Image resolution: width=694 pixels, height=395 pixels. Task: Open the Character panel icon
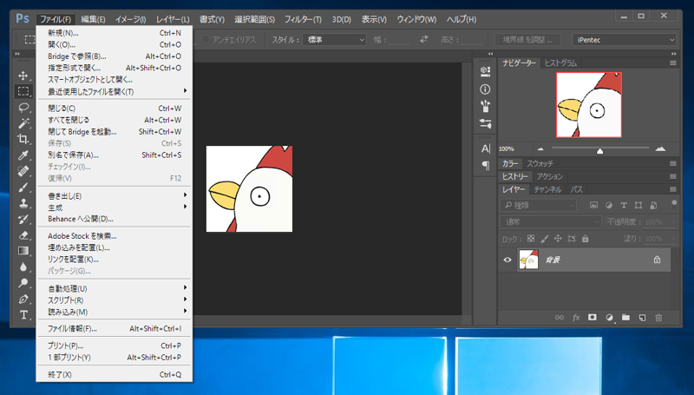[x=485, y=148]
